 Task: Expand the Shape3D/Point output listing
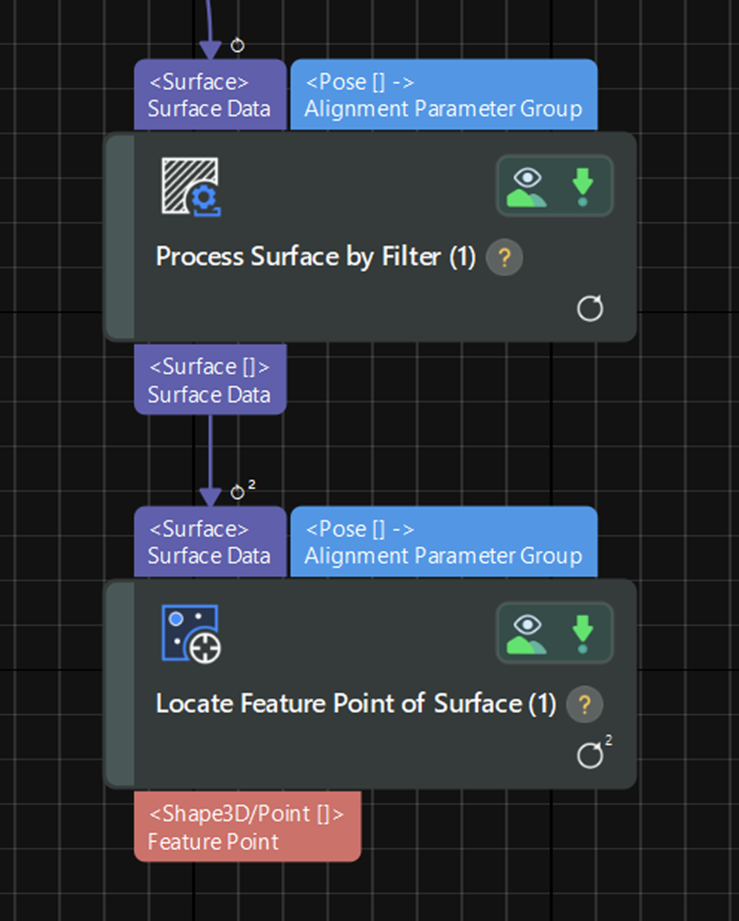pyautogui.click(x=247, y=813)
